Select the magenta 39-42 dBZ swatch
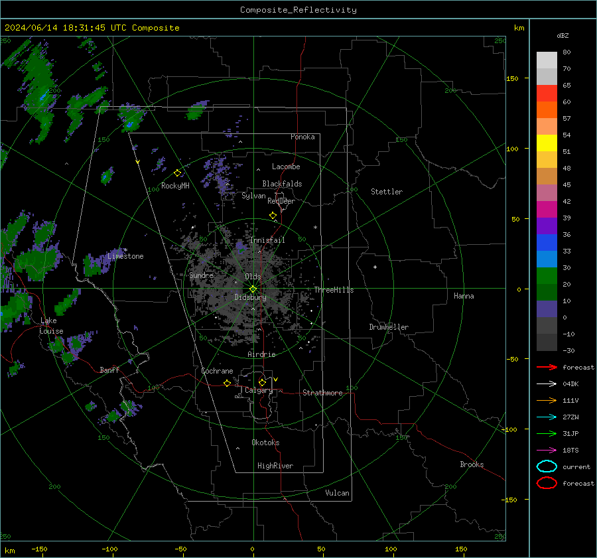The image size is (597, 558). pos(547,209)
